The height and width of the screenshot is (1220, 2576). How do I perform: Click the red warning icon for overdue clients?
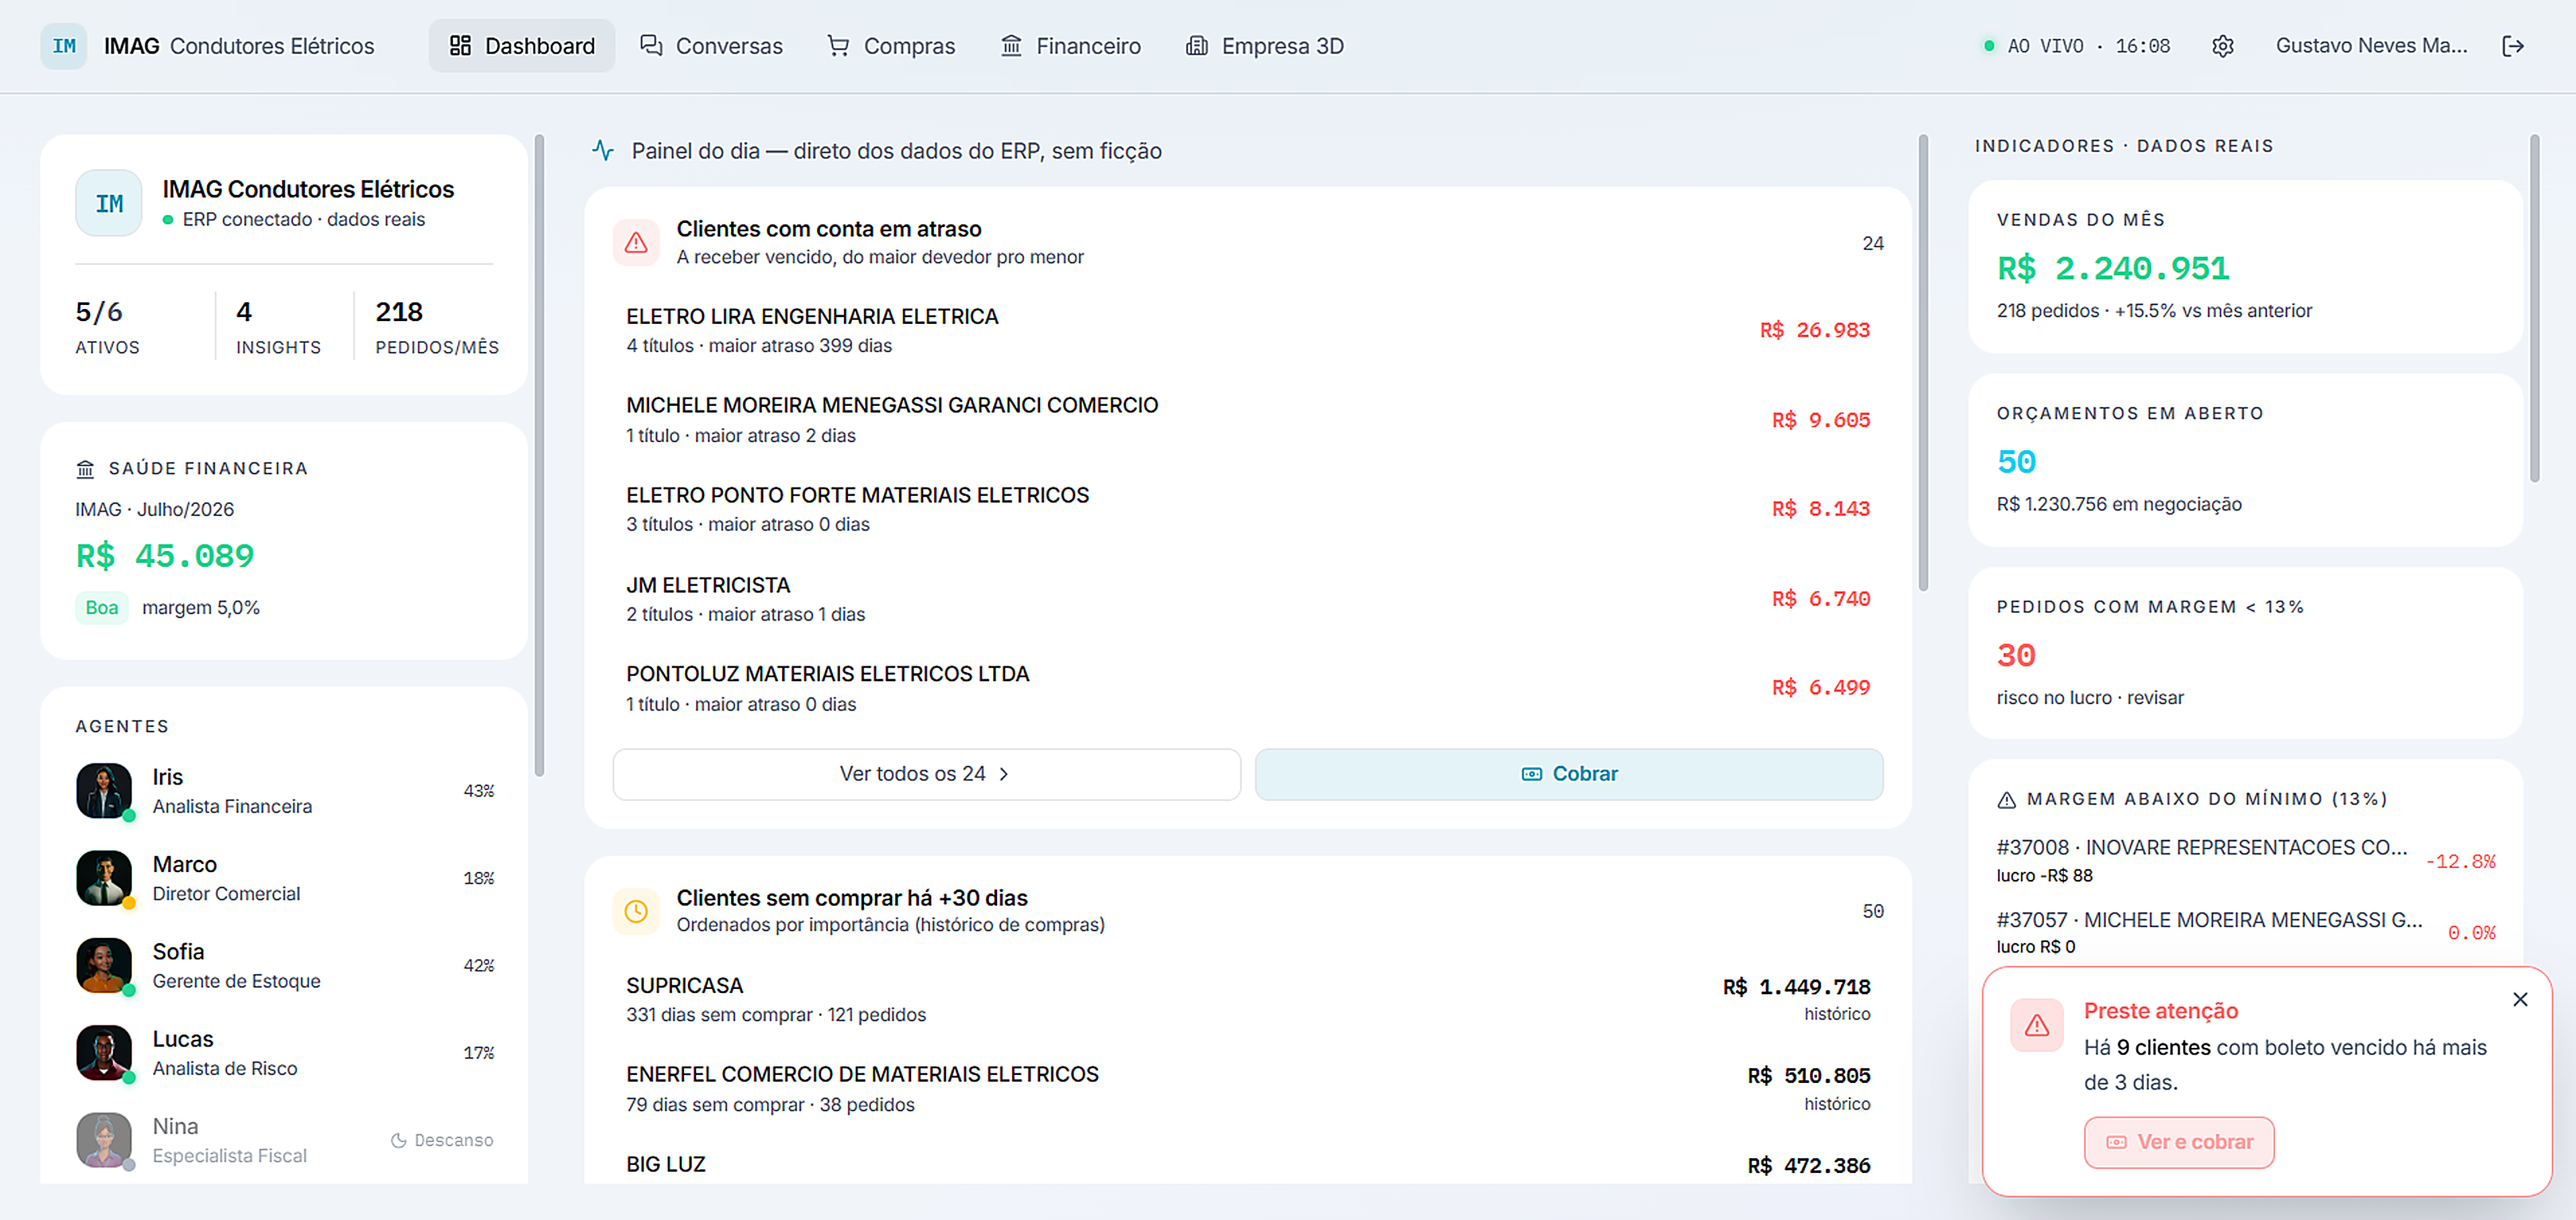click(x=636, y=243)
